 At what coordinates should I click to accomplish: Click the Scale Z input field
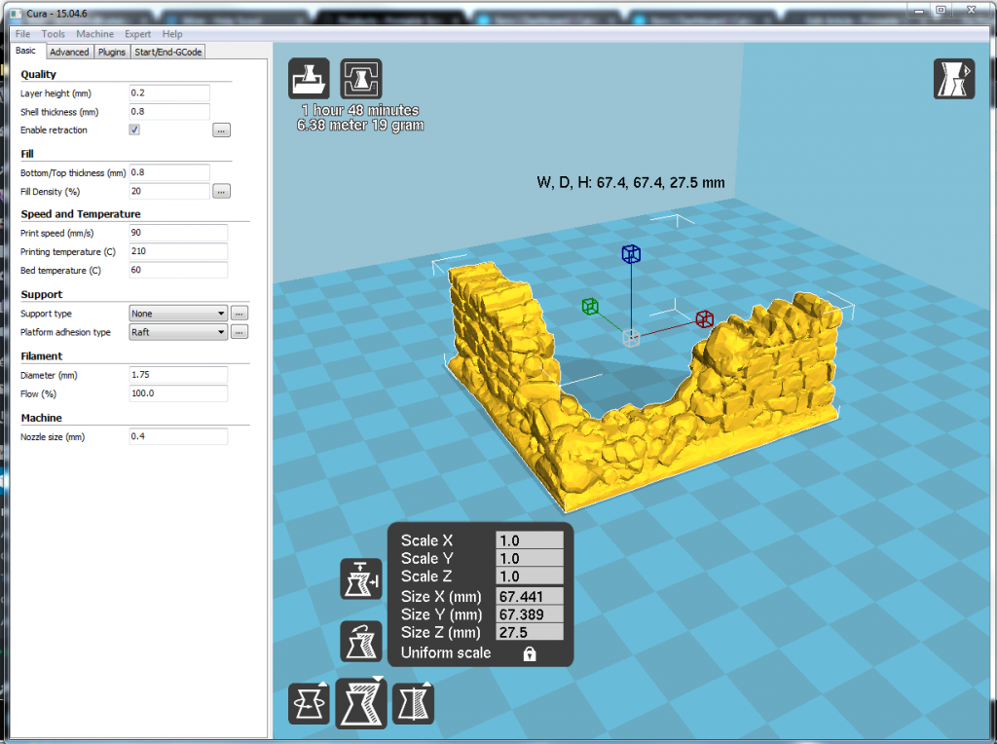point(529,577)
